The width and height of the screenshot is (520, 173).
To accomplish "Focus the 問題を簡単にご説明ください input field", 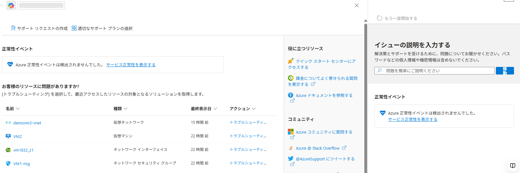I will (434, 71).
